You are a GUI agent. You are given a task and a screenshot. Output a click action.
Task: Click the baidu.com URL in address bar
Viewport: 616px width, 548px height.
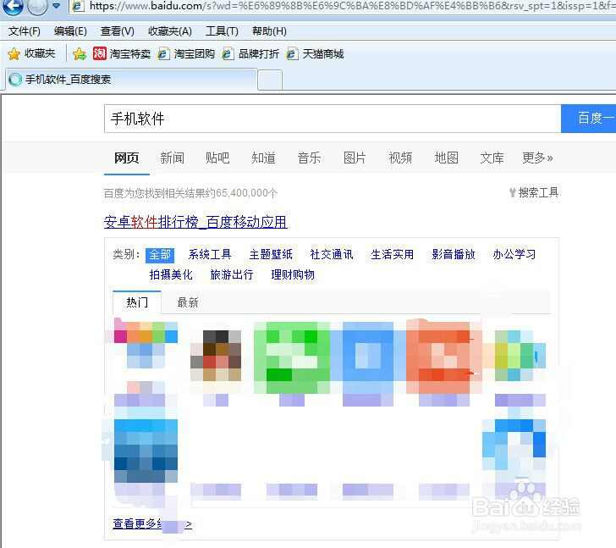click(352, 5)
